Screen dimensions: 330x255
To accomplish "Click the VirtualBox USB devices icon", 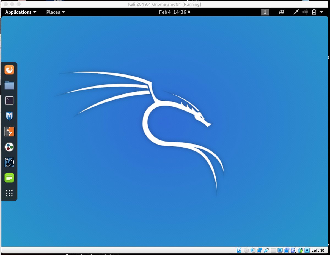I will point(266,250).
